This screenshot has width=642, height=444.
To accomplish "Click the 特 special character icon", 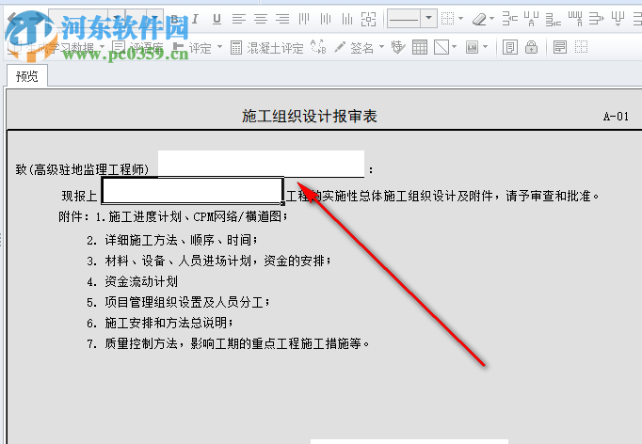I will (x=397, y=47).
